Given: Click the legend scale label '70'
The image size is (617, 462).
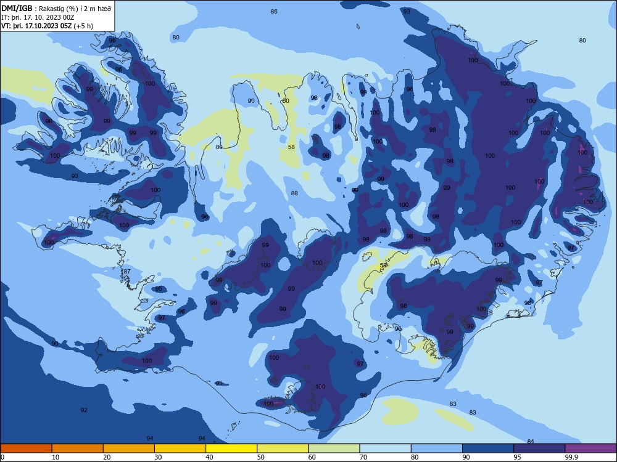Looking at the screenshot, I should coord(363,457).
